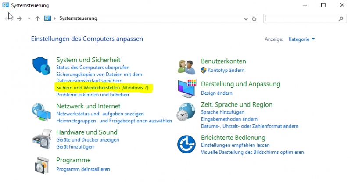Screen dimensions: 351x182
Task: Click the Programme category icon
Action: click(42, 165)
